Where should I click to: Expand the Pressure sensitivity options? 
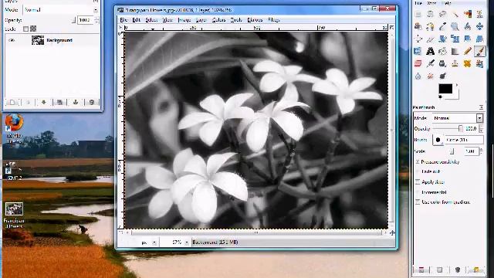pos(418,161)
